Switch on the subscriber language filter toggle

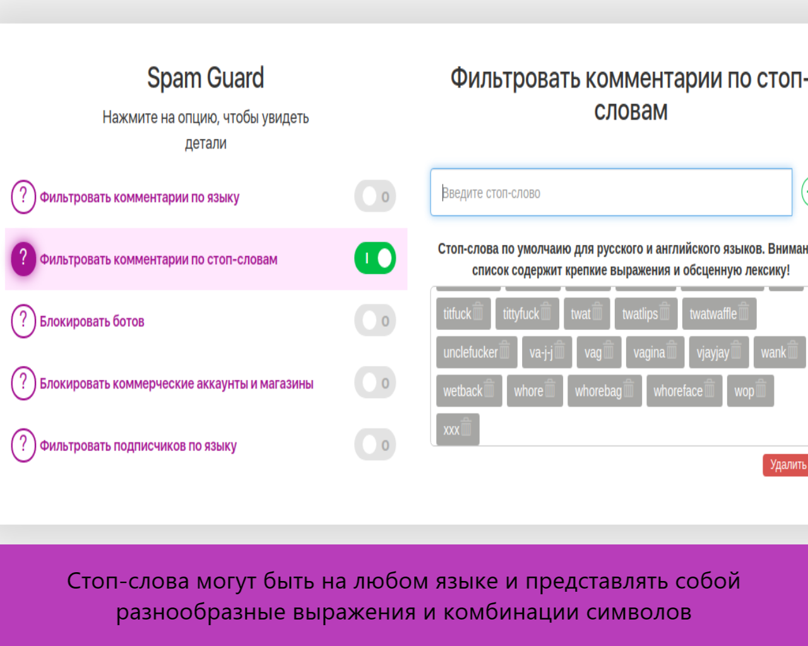tap(375, 445)
